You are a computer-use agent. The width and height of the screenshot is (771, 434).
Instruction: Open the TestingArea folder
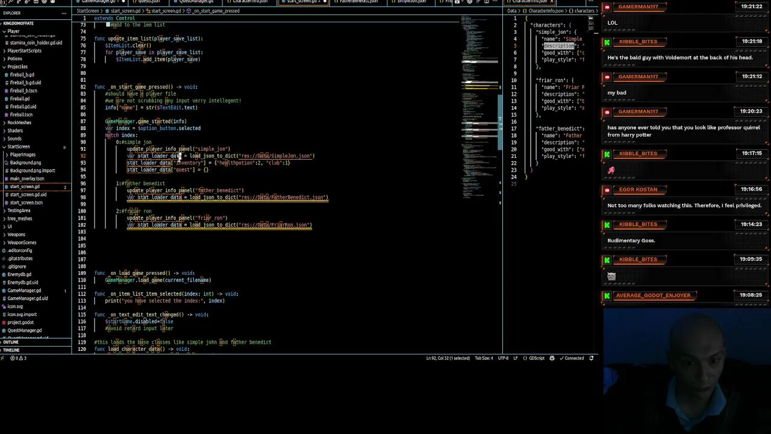coord(19,210)
